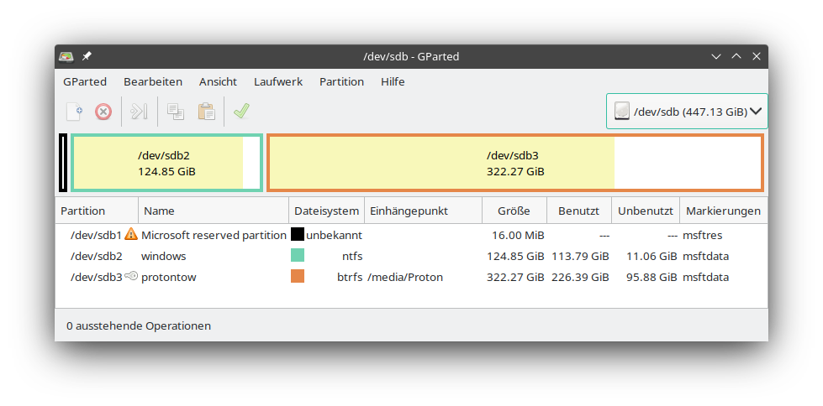
Task: Click the new partition toolbar icon
Action: pos(75,111)
